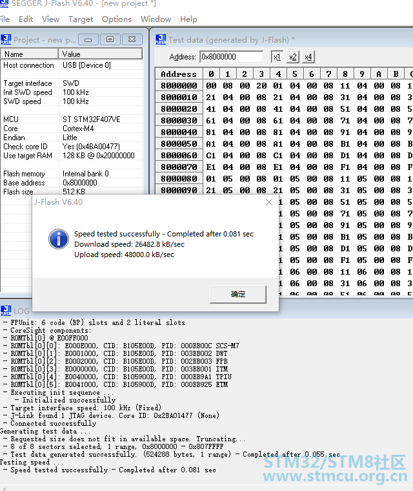The width and height of the screenshot is (413, 491).
Task: Select x4 data width button
Action: tap(308, 57)
